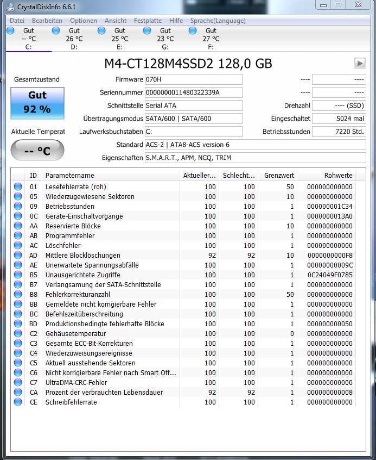Click status icon of Reservierte Blöcke row
The image size is (376, 460).
point(18,226)
